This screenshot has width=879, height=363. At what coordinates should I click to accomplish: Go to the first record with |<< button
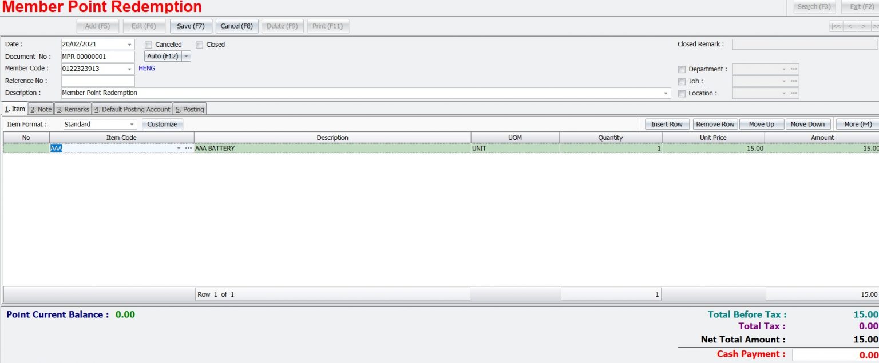coord(836,26)
